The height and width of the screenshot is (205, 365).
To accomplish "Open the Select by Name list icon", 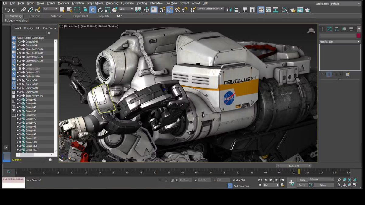I will (70, 10).
